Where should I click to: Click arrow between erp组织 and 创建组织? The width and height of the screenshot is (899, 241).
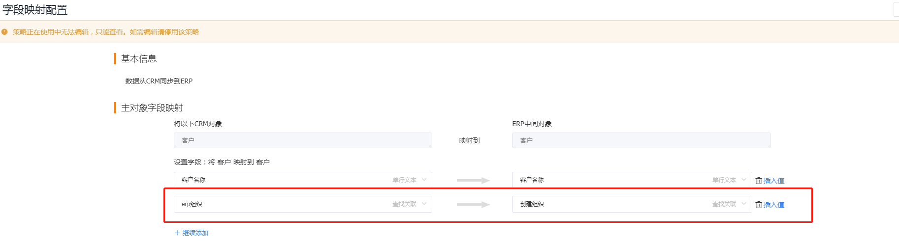pos(473,205)
